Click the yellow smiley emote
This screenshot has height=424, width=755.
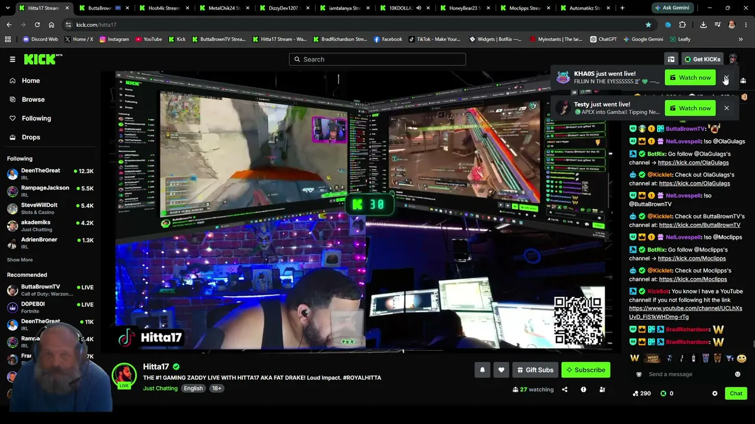point(742,358)
